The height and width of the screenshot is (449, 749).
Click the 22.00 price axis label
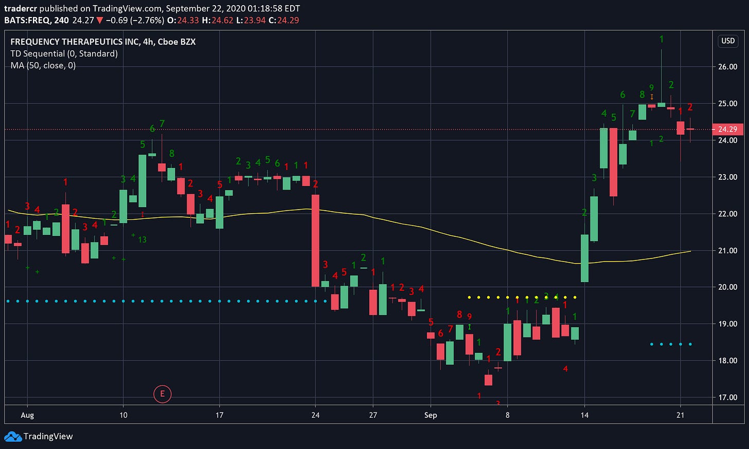[x=728, y=214]
